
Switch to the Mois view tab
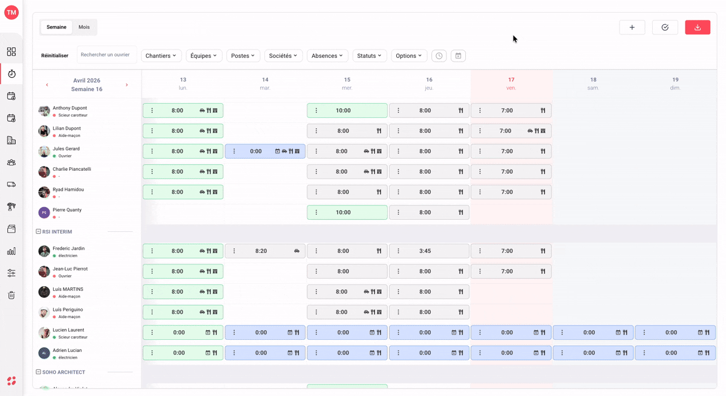click(84, 27)
